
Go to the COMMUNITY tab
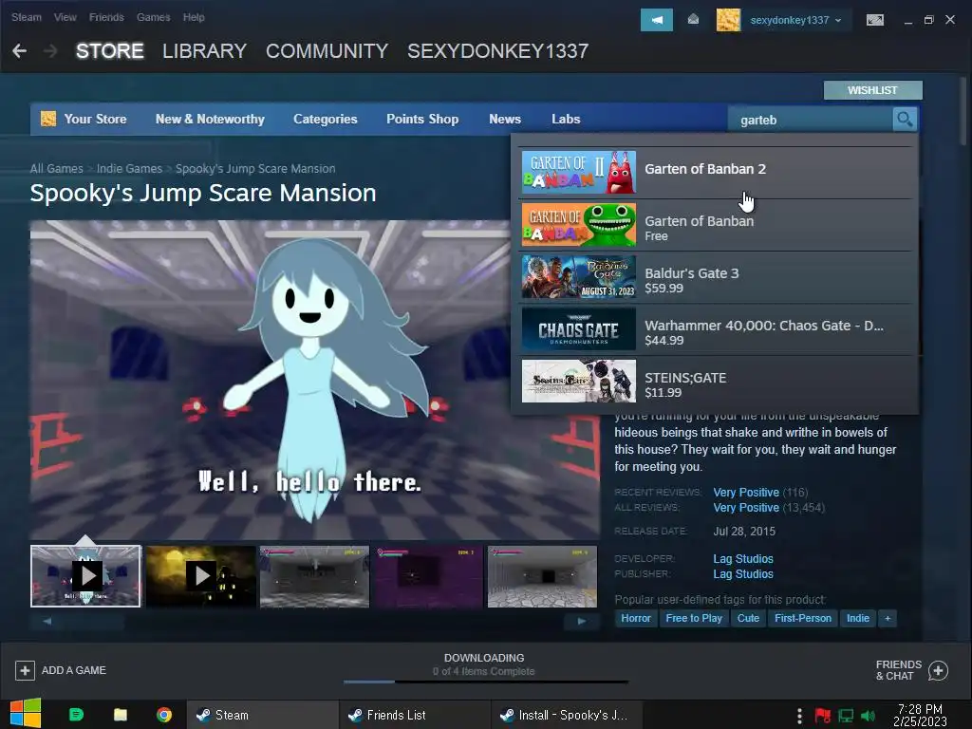[327, 51]
